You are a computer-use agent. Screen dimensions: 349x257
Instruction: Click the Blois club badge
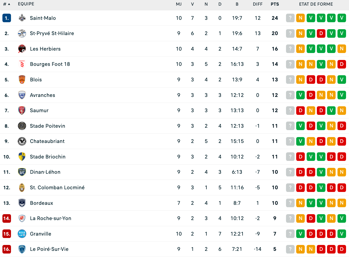coord(22,80)
